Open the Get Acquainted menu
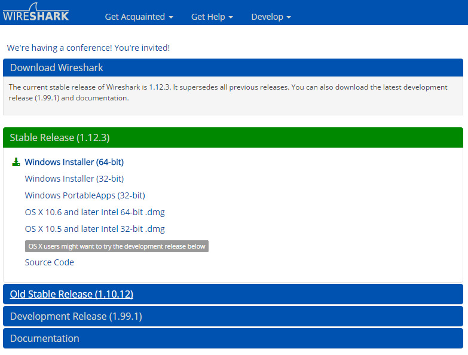The height and width of the screenshot is (355, 468). (x=139, y=17)
